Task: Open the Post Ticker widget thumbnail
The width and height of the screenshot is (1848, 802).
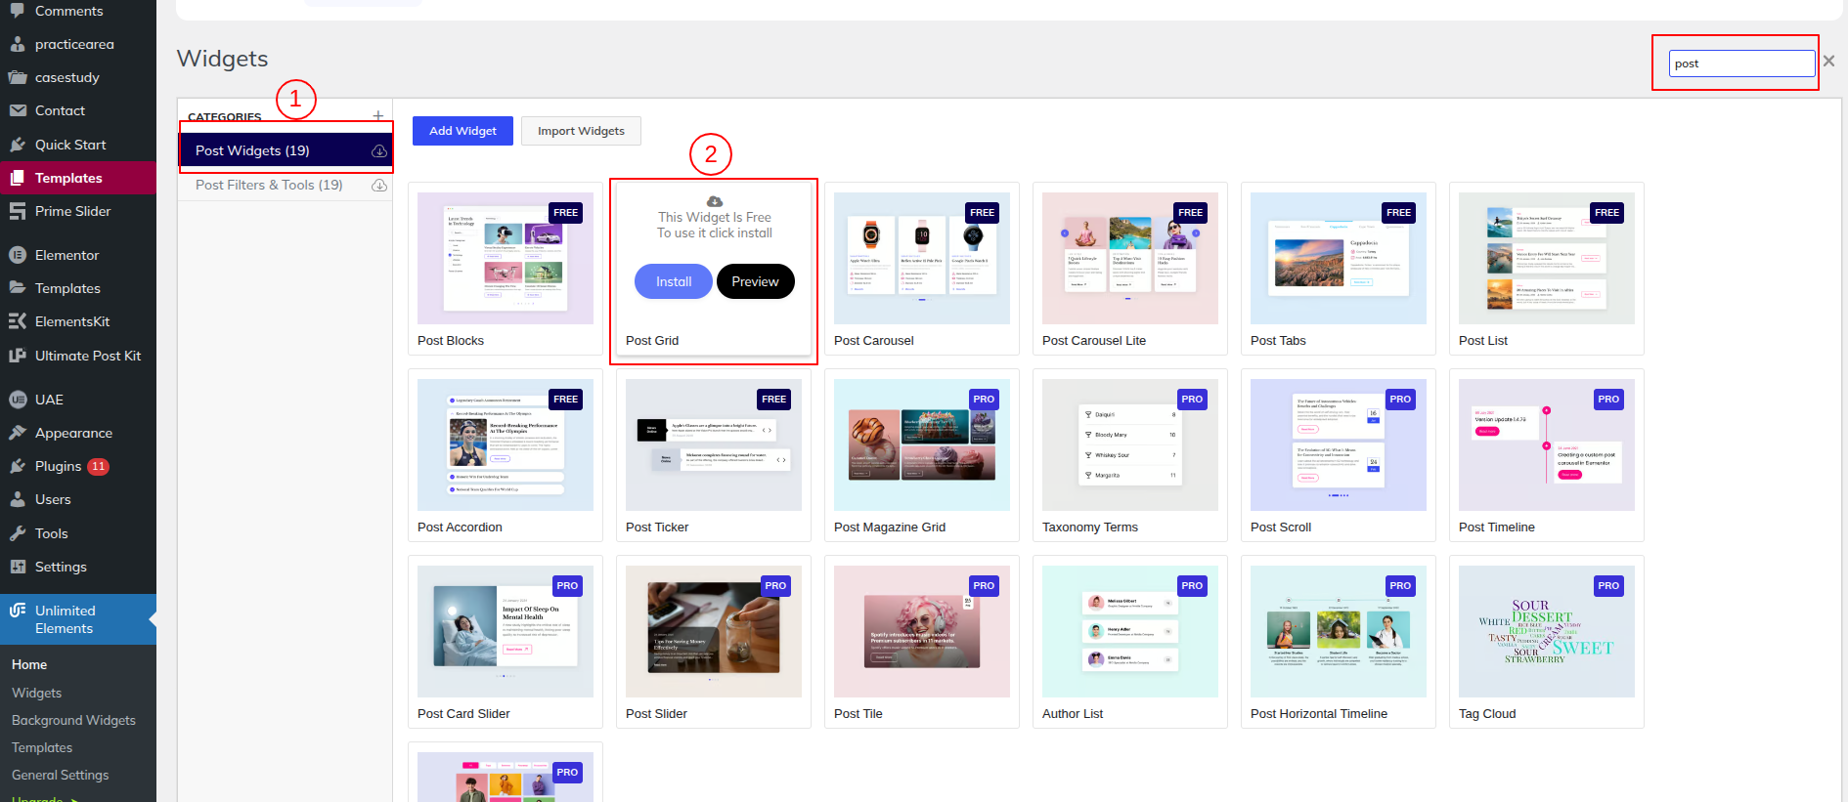Action: point(714,444)
